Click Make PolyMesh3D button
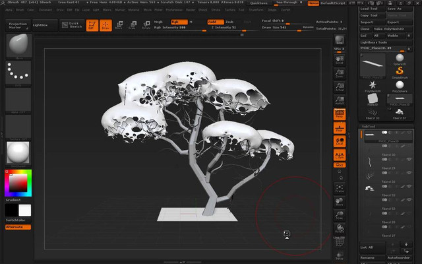The image size is (422, 264). point(390,29)
